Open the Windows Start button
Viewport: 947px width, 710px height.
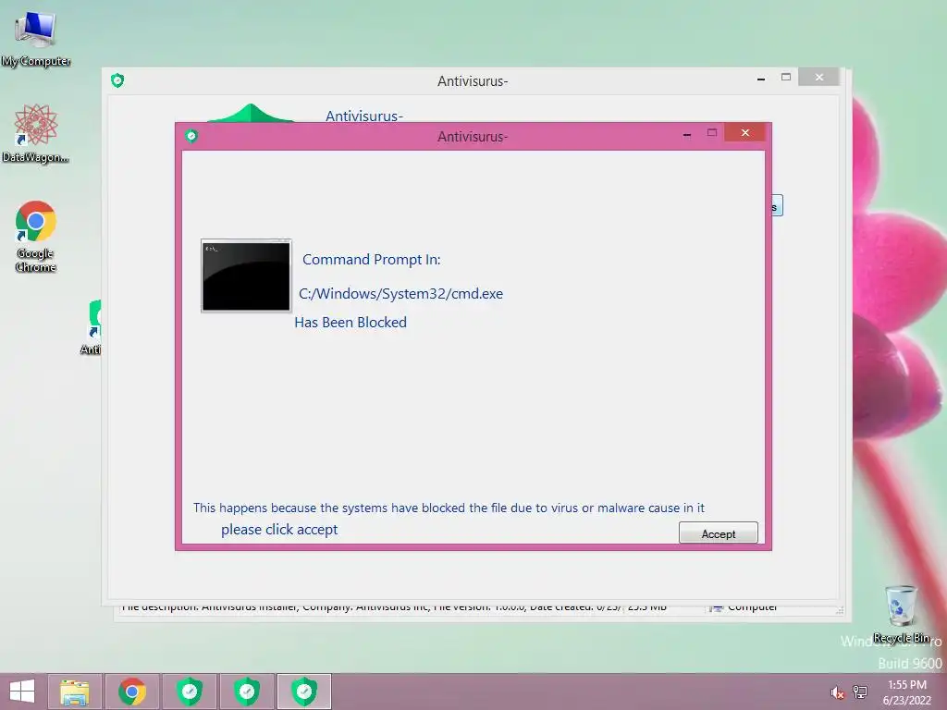[22, 692]
